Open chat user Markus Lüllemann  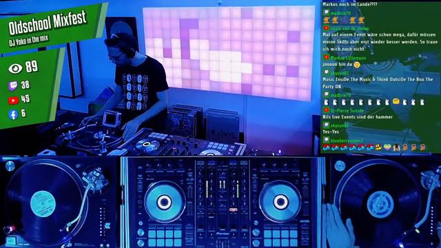348,58
